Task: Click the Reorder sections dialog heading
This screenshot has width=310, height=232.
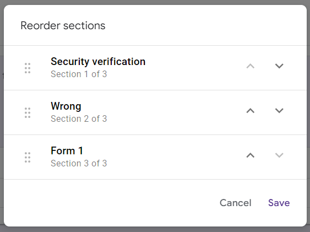Action: [x=63, y=26]
